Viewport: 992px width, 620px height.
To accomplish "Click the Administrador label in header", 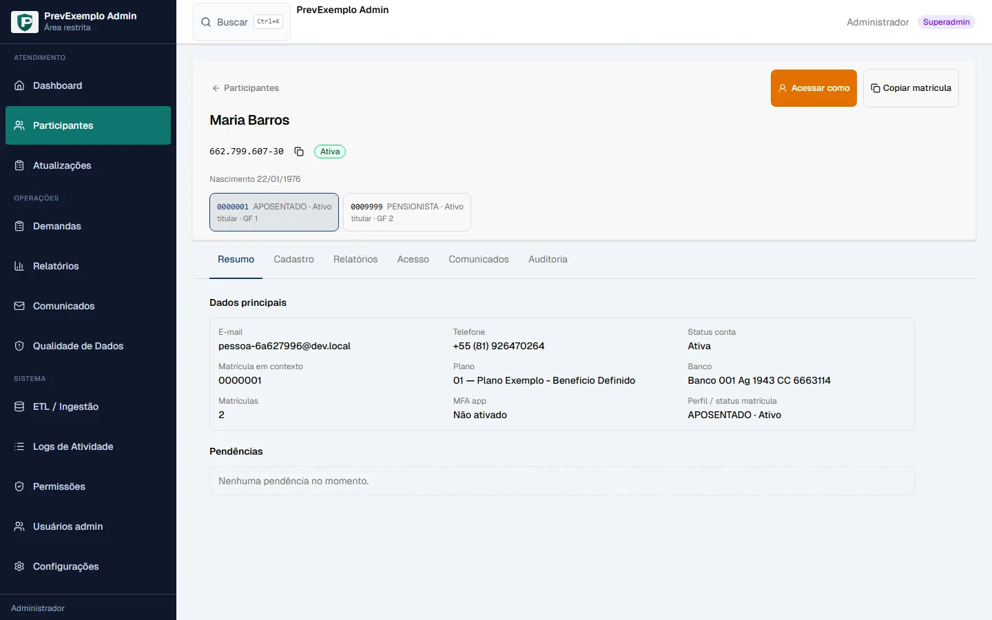I will 878,22.
